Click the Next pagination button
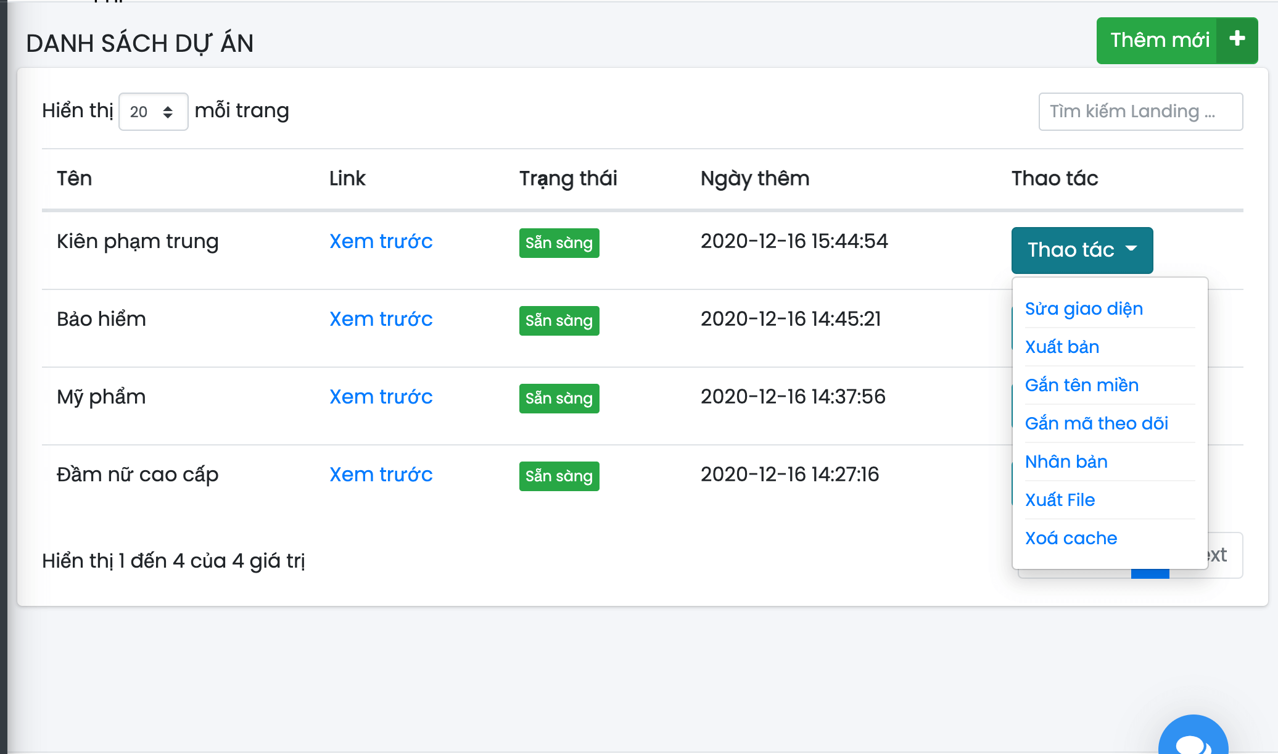 1224,555
